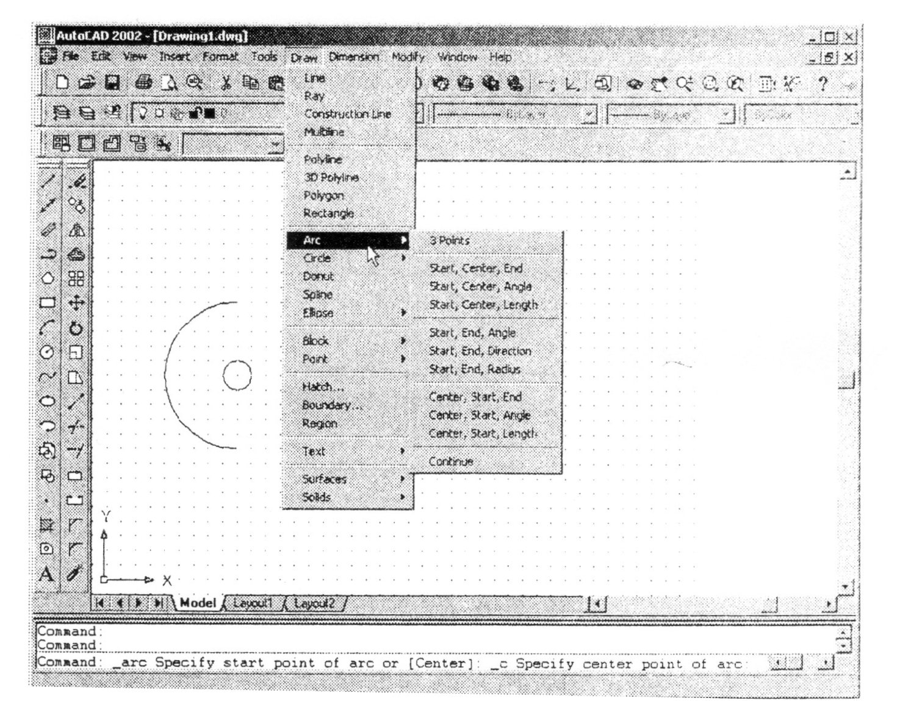Open the Modify menu
Image resolution: width=900 pixels, height=701 pixels.
click(408, 57)
